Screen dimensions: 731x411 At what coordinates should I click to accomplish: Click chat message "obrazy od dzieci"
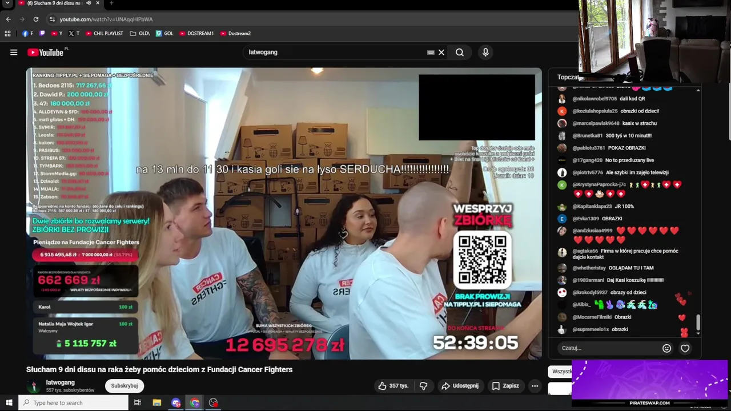pos(628,292)
